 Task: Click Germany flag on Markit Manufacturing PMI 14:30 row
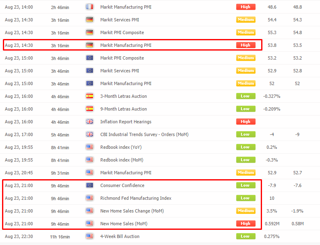pyautogui.click(x=90, y=45)
